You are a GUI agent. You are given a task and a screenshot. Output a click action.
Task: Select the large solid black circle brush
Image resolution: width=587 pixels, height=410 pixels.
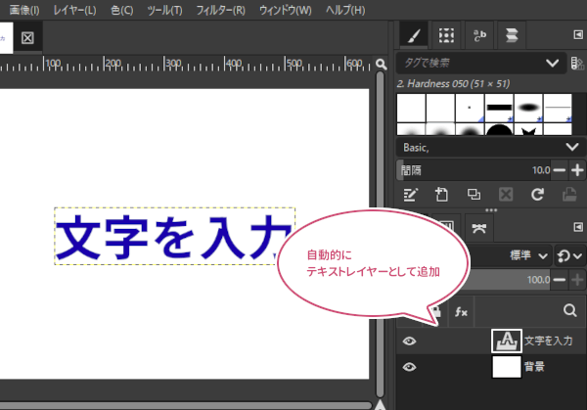[499, 129]
